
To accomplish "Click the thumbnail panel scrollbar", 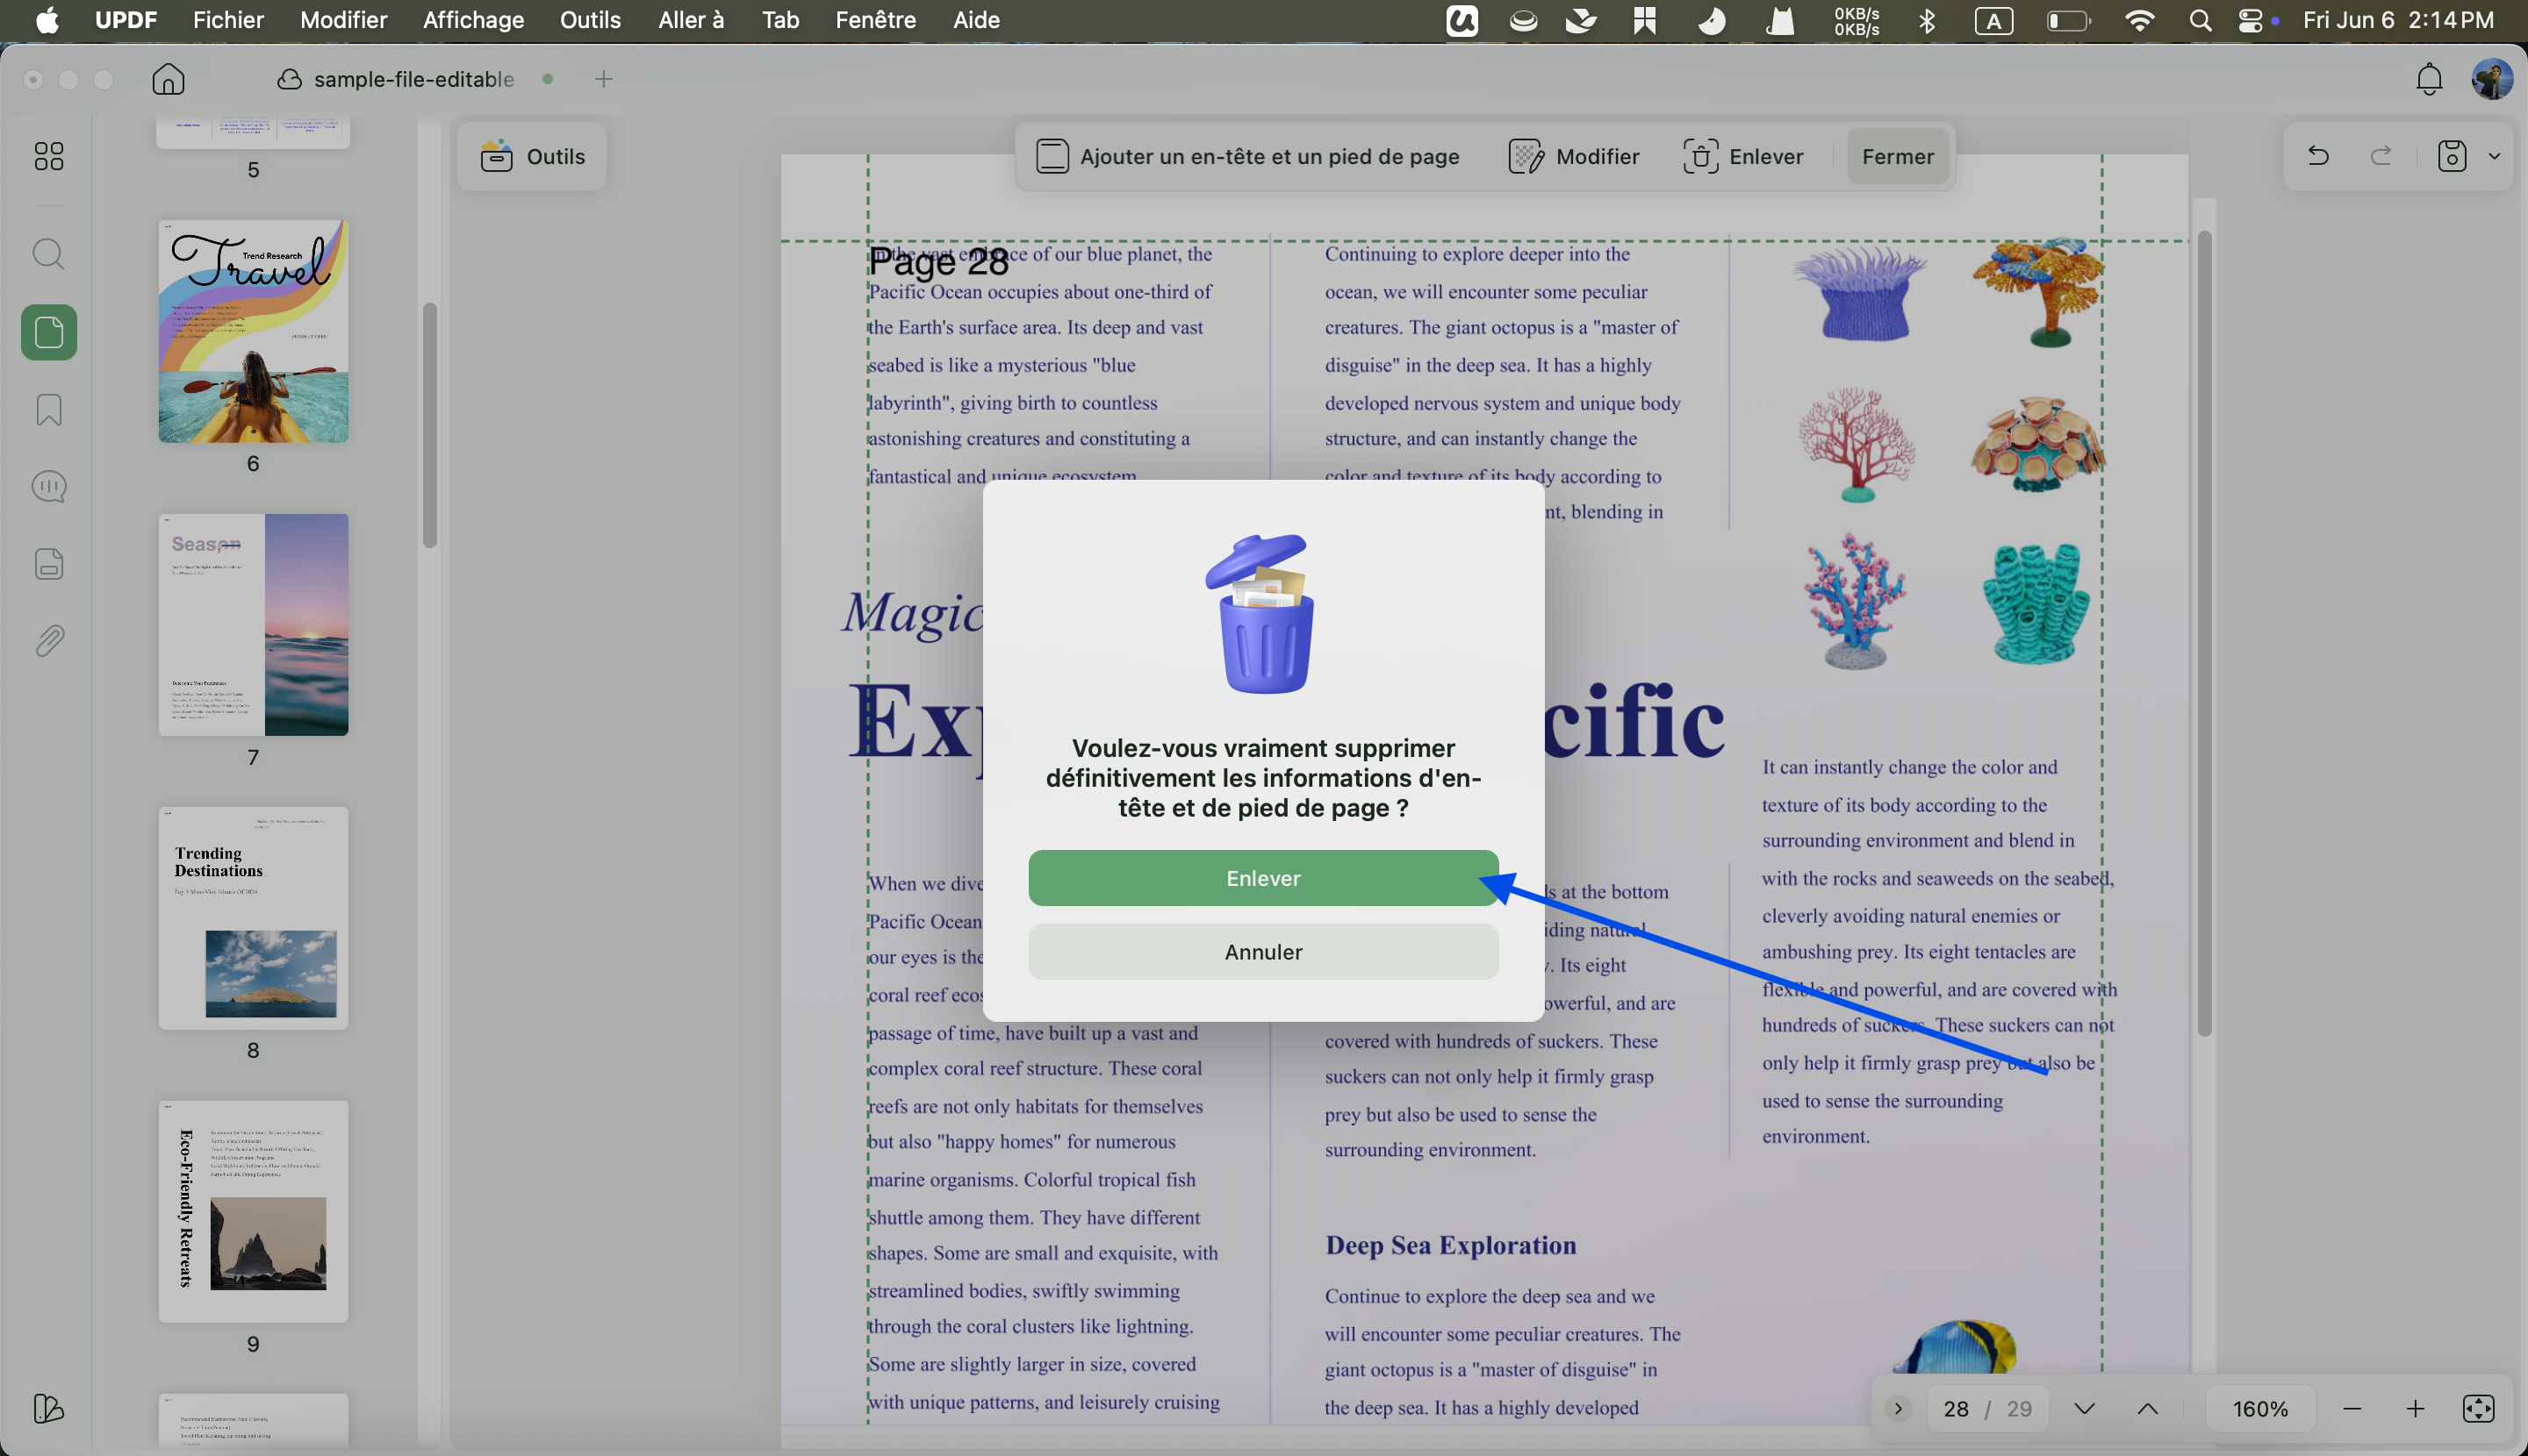I will pyautogui.click(x=429, y=425).
